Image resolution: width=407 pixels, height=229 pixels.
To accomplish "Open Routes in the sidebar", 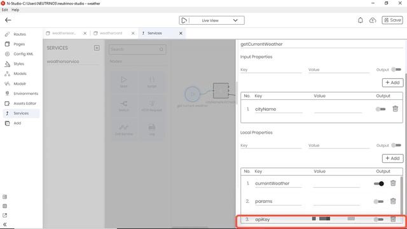I will (x=20, y=34).
